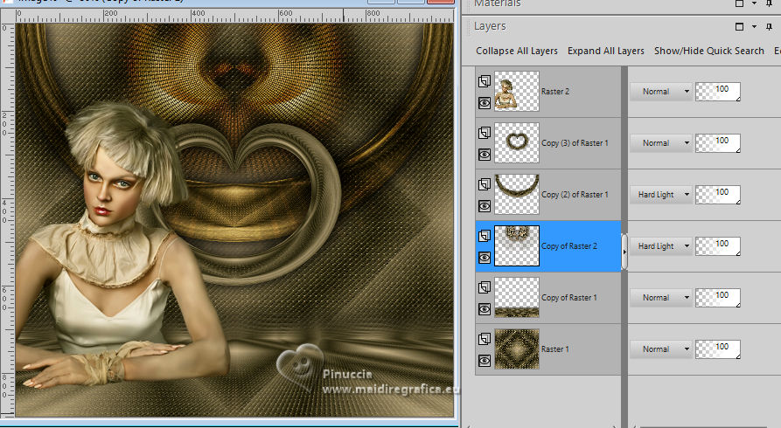Select the Copy (2) of Raster 1 thumbnail
The width and height of the screenshot is (781, 428).
click(517, 194)
